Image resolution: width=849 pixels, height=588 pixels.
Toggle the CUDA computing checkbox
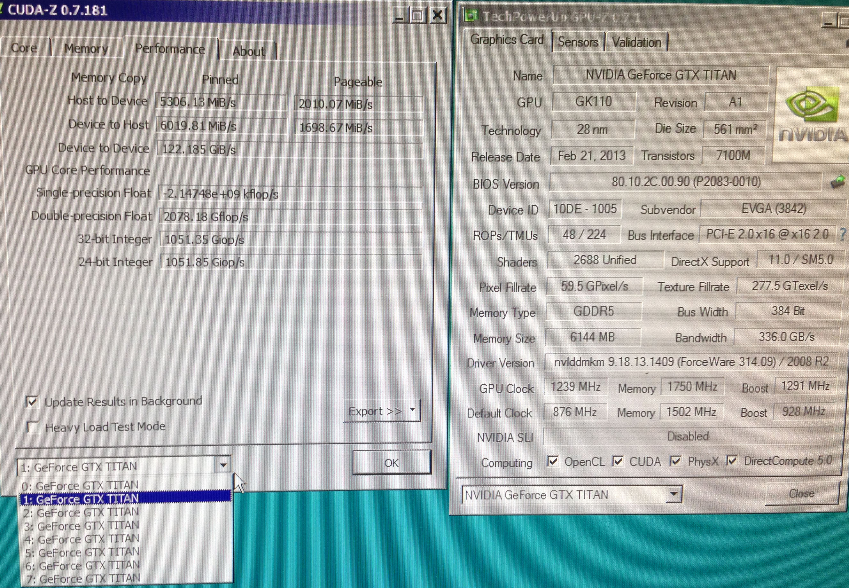(618, 461)
